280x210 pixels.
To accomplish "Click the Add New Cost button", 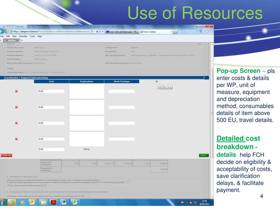I will click(x=164, y=87).
